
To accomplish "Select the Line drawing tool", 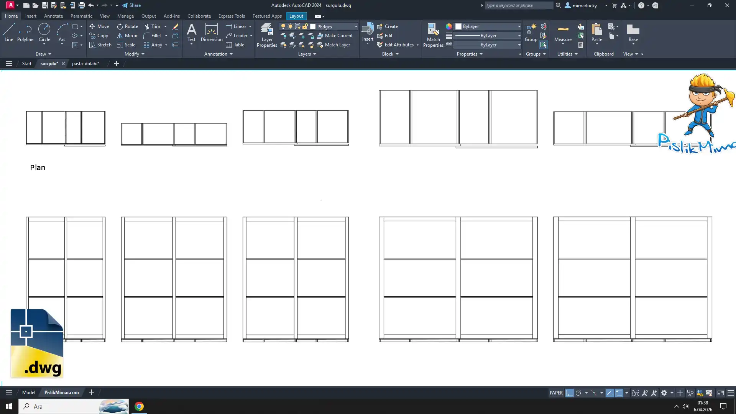I will pyautogui.click(x=8, y=32).
